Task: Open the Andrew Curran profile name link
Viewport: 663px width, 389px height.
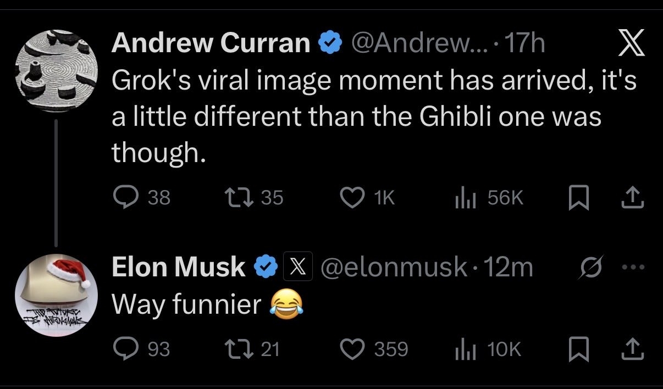Action: point(210,44)
